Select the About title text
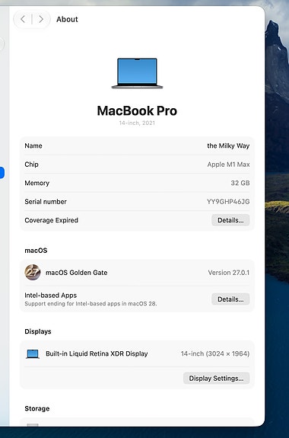 coord(67,19)
